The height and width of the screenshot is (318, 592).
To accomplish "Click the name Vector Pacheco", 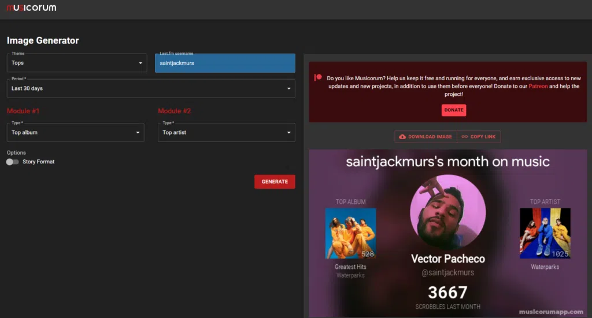I will (x=448, y=259).
